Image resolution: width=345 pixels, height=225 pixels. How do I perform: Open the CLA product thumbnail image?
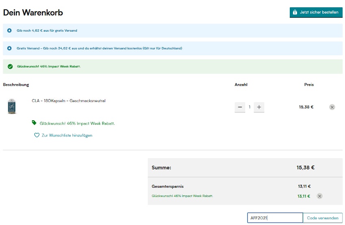[12, 106]
